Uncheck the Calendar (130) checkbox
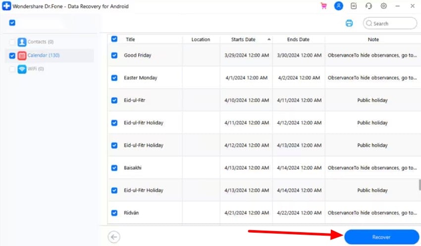This screenshot has height=246, width=421. (x=12, y=55)
